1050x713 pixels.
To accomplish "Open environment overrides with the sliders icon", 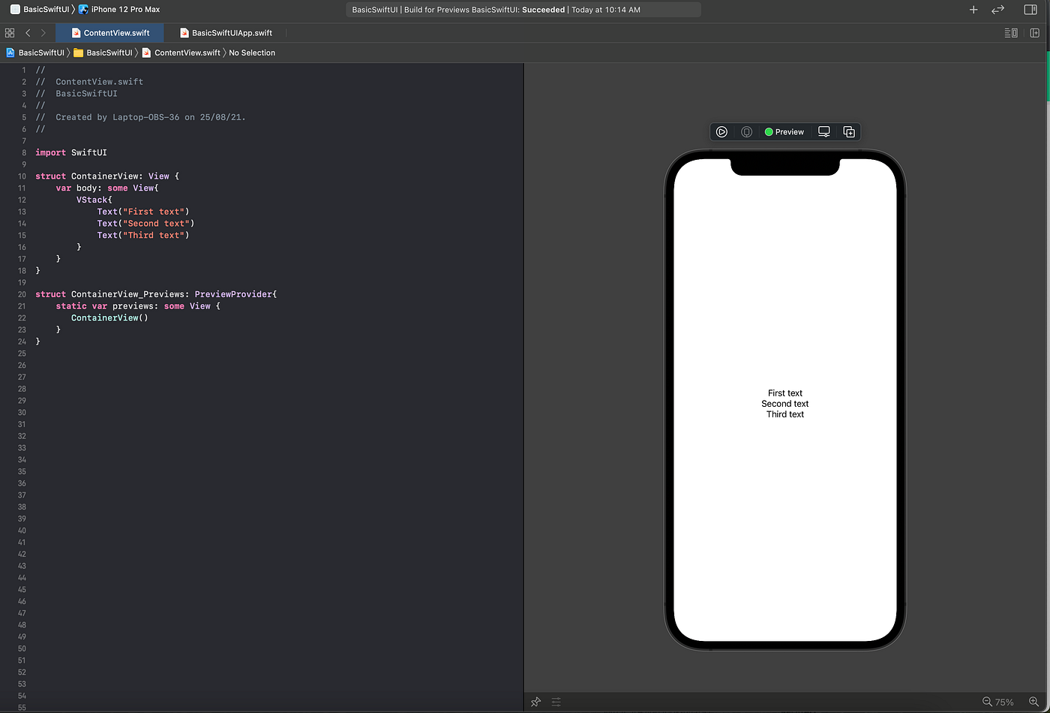I will [556, 702].
